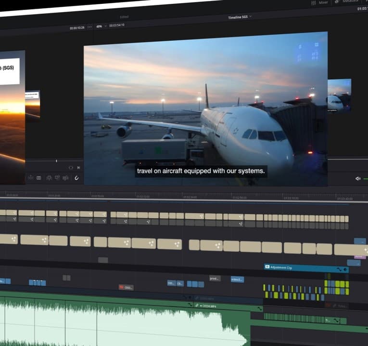Open the Mixer panel
This screenshot has width=368, height=346.
click(319, 2)
